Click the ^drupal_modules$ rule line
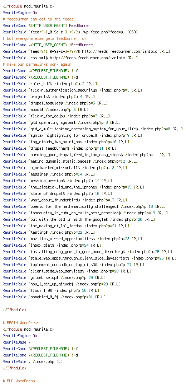The image size is (186, 387). (55, 103)
